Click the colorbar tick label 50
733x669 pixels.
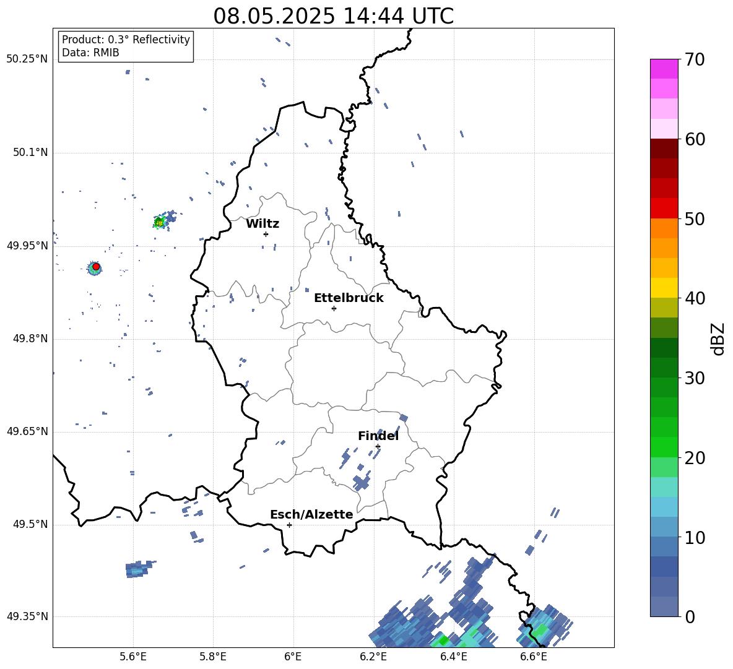[695, 218]
